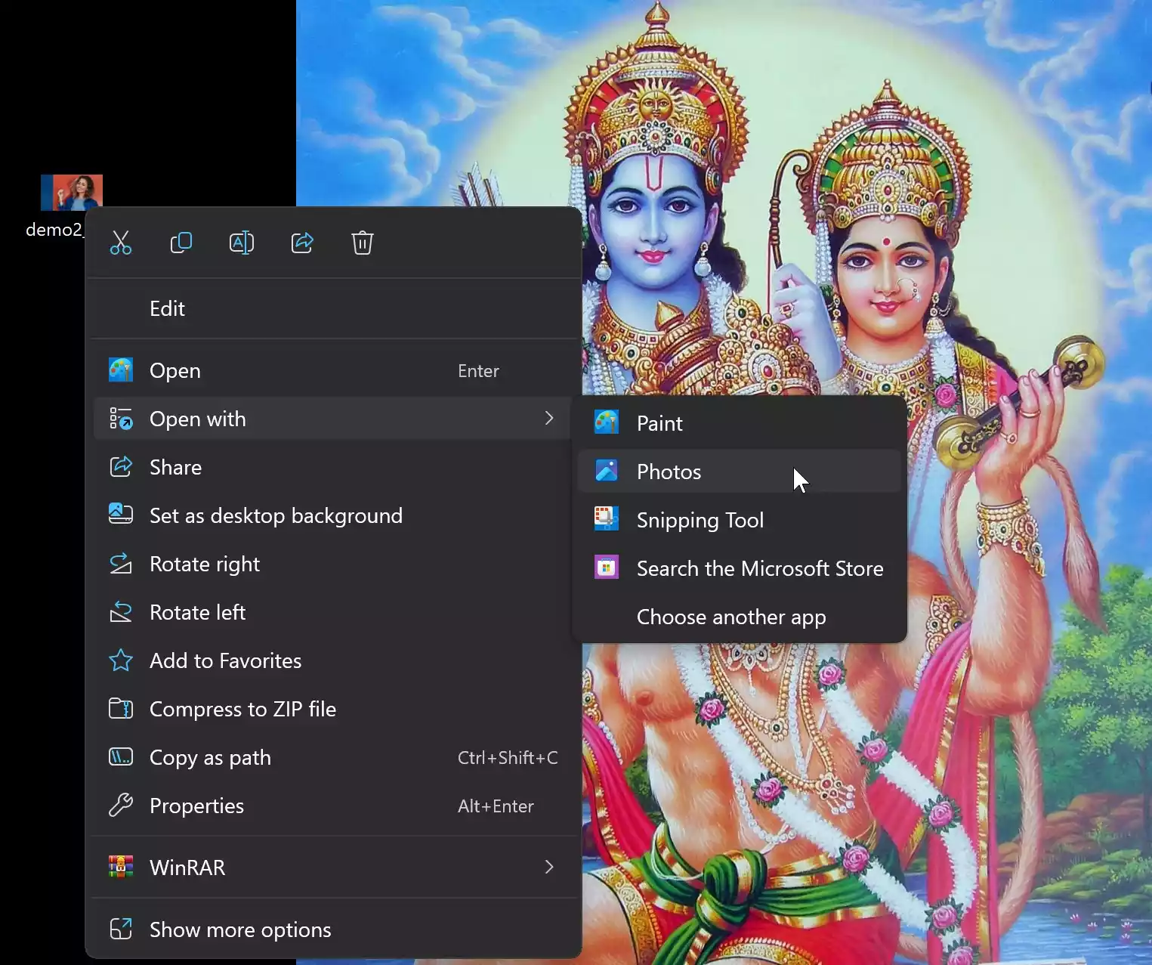
Task: Expand the WinRAR submenu arrow
Action: point(549,867)
